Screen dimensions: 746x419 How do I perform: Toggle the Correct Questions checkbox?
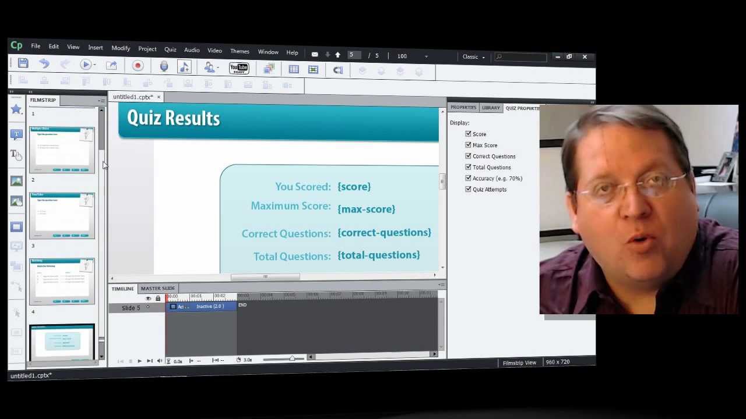tap(468, 156)
